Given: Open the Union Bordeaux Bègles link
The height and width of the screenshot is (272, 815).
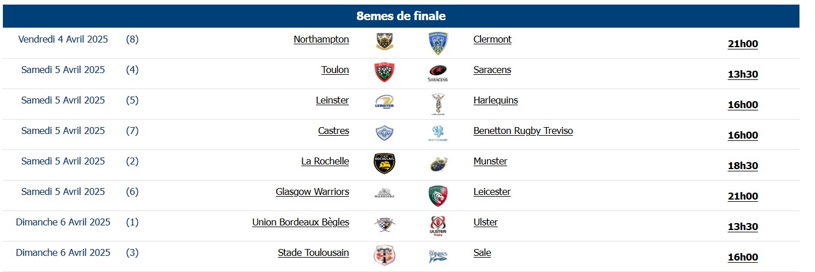Looking at the screenshot, I should [300, 222].
